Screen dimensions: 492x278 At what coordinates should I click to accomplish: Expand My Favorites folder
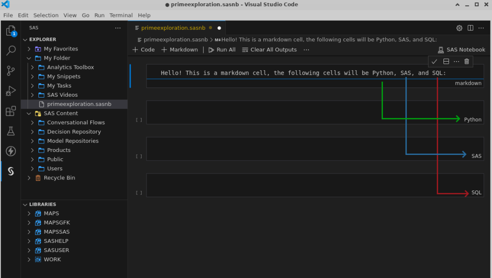[x=29, y=49]
